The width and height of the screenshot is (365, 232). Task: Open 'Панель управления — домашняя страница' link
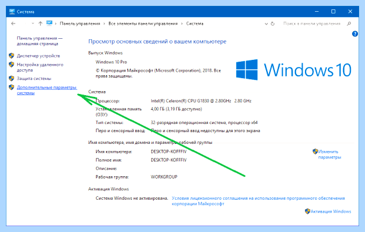39,41
